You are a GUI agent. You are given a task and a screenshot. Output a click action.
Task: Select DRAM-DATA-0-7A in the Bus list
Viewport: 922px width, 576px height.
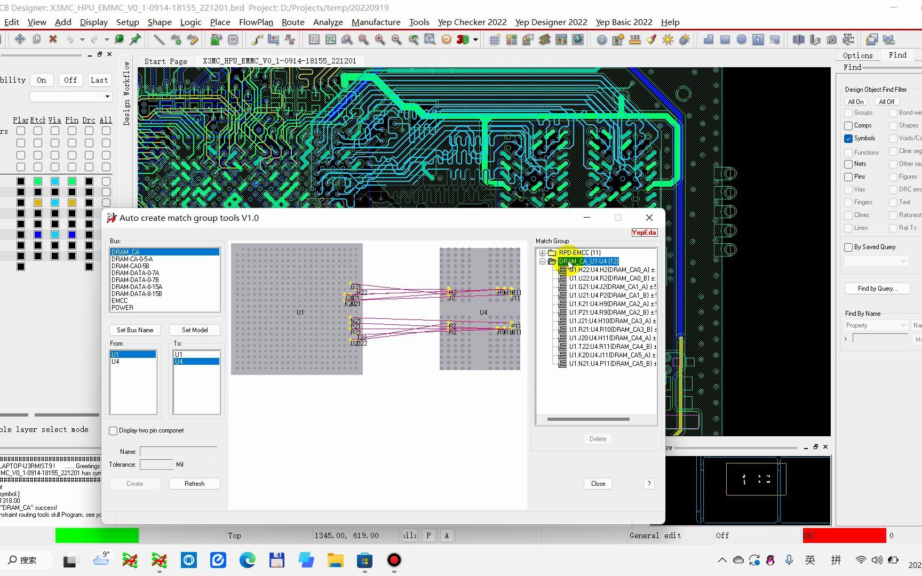135,273
